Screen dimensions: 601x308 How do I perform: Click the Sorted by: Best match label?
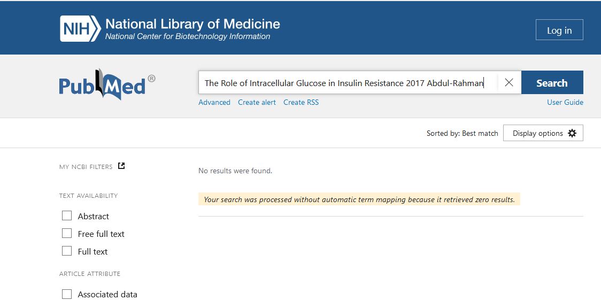click(462, 133)
